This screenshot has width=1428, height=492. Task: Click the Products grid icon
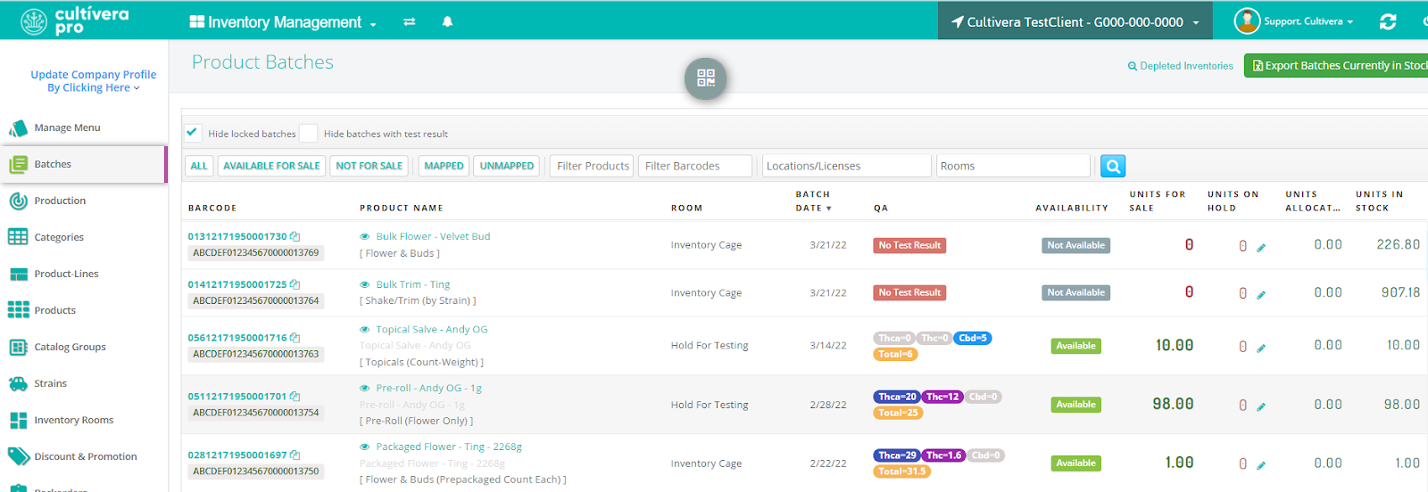coord(18,310)
